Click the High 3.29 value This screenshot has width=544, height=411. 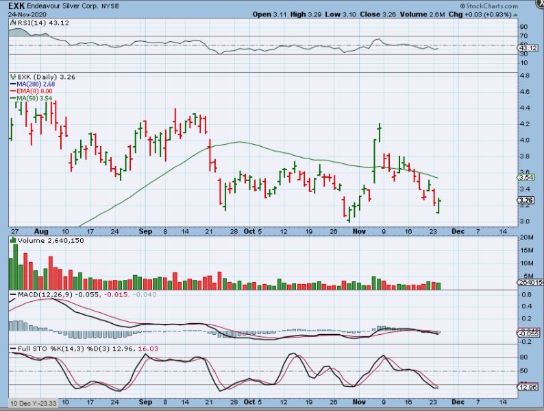306,14
